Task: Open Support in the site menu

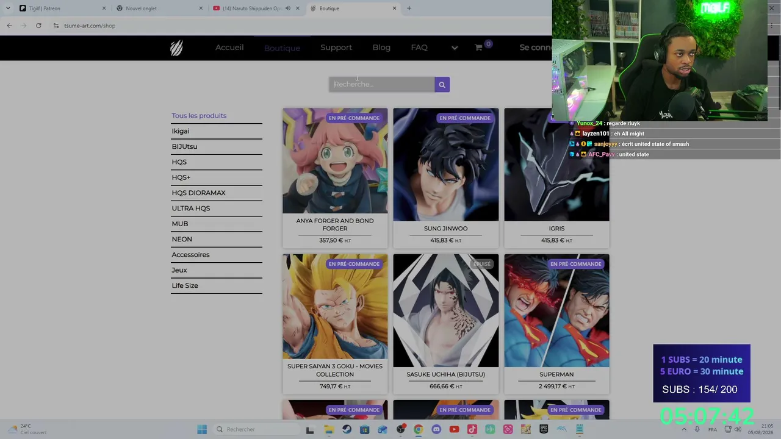Action: 336,48
